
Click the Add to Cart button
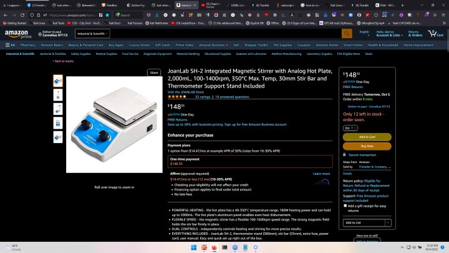click(x=367, y=137)
